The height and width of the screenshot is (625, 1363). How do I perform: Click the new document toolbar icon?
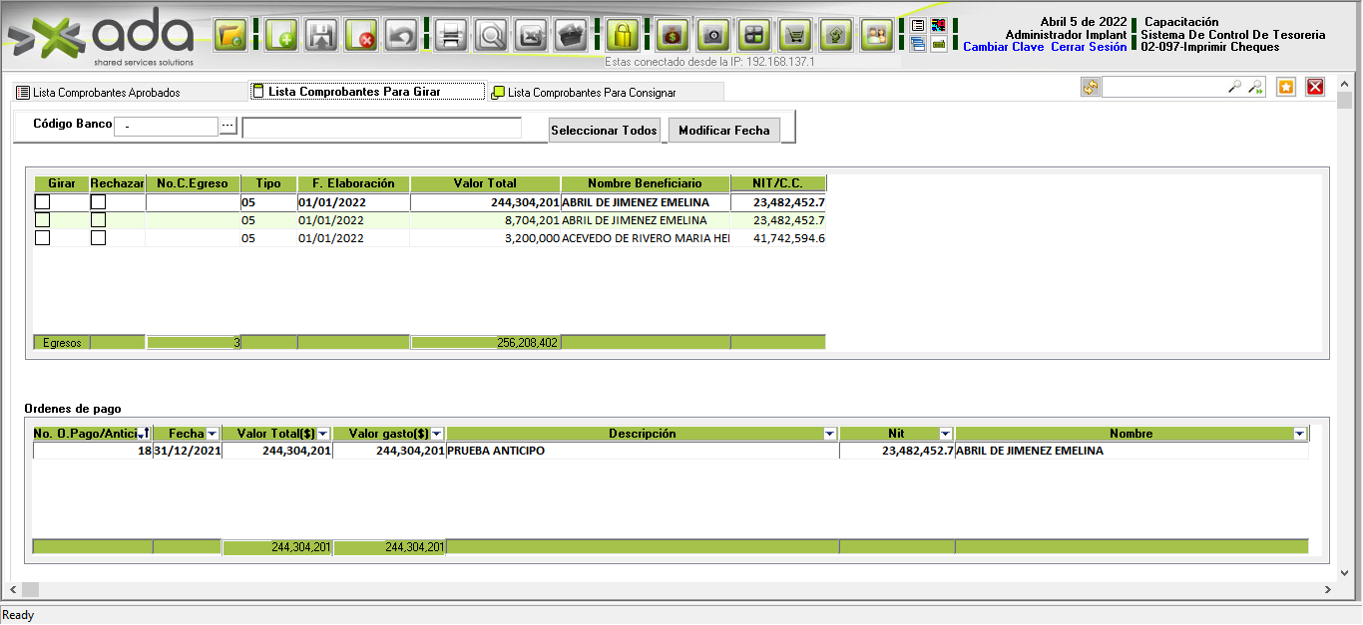(x=282, y=36)
